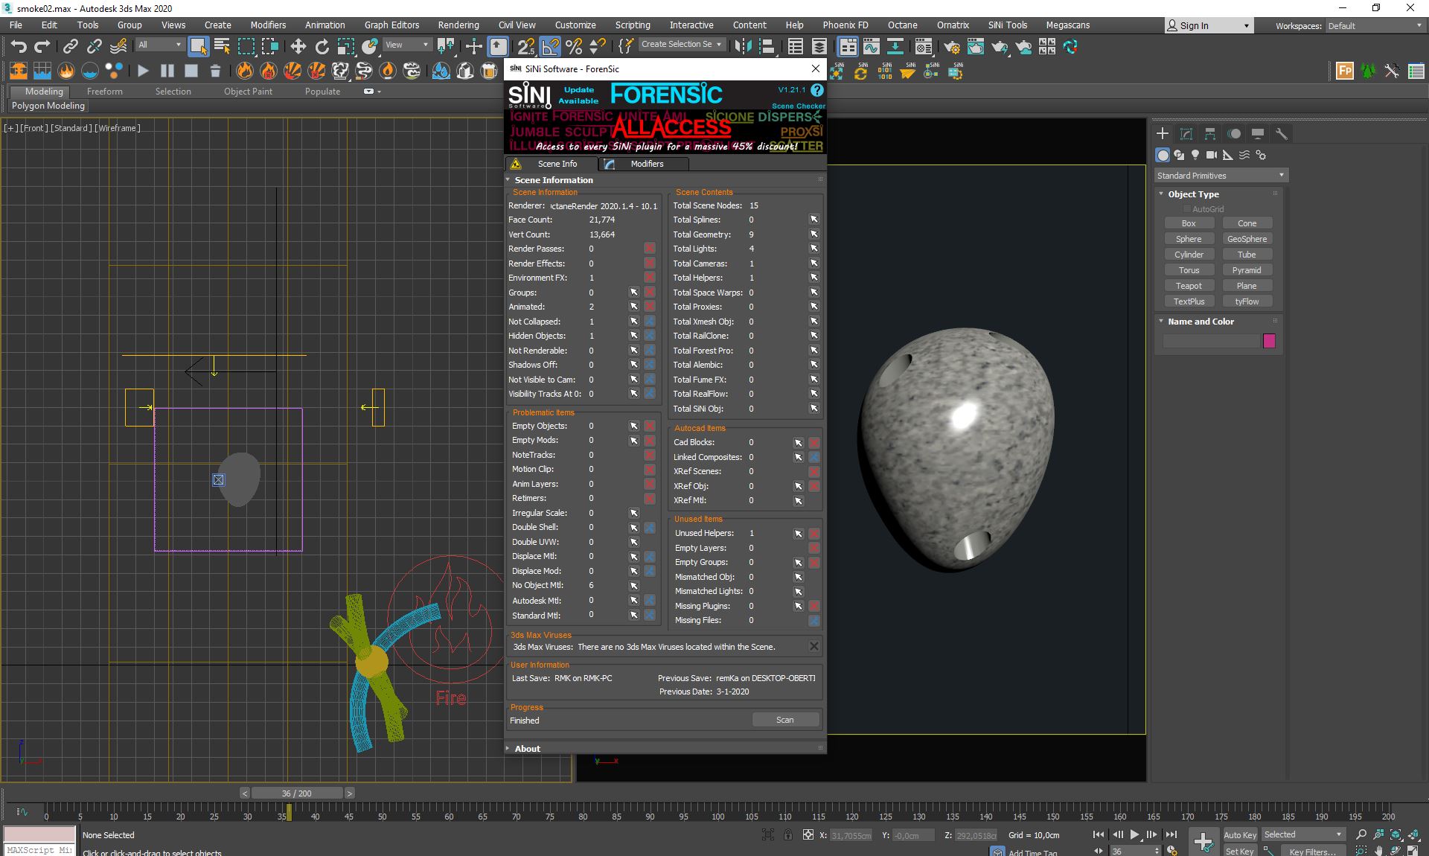Open the Create Selection Set dropdown
This screenshot has height=856, width=1429.
pyautogui.click(x=681, y=45)
